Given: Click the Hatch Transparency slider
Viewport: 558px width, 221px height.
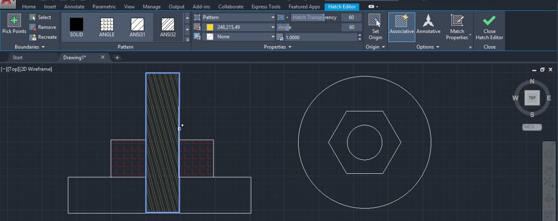Looking at the screenshot, I should (315, 17).
